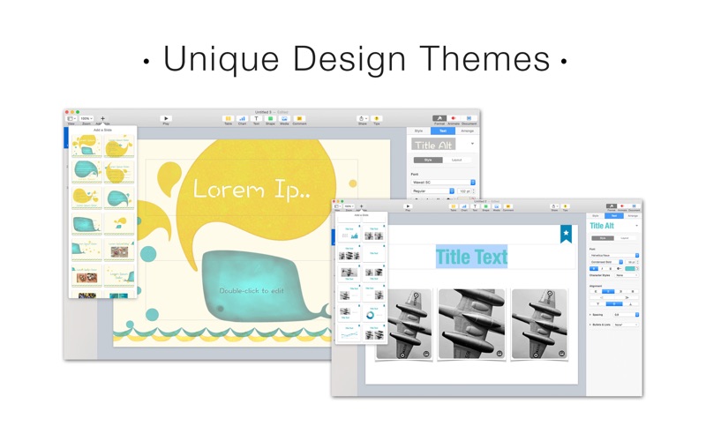Open Wawati SC font dropdown

click(443, 183)
